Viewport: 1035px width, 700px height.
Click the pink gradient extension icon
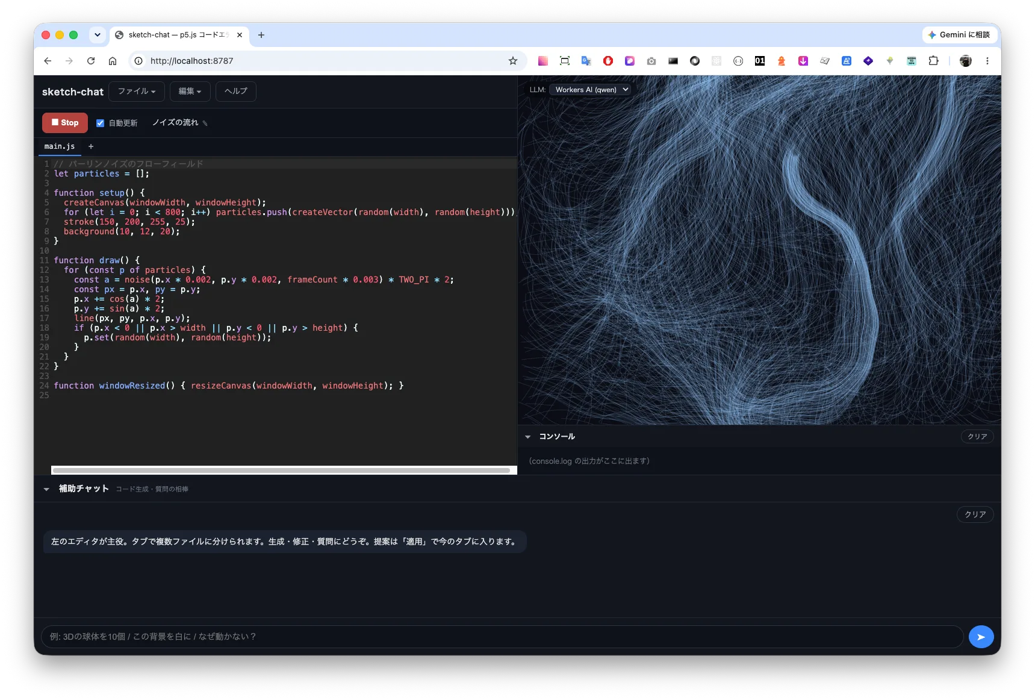coord(543,61)
